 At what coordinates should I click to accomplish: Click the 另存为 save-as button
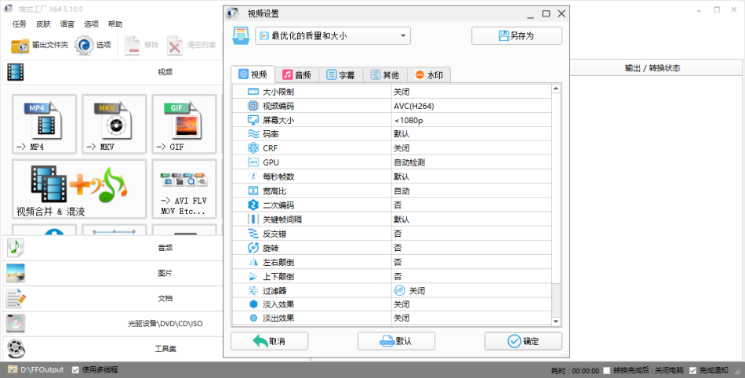click(517, 35)
